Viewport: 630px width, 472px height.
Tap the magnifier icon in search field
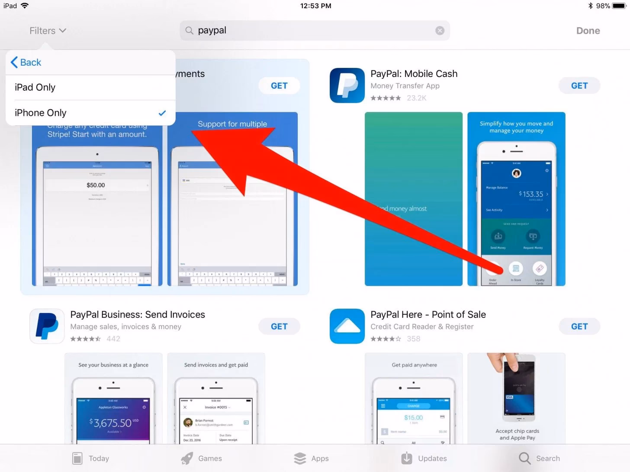coord(189,31)
